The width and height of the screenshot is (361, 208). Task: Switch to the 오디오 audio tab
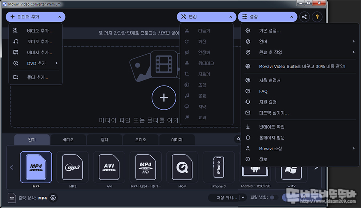(x=141, y=140)
